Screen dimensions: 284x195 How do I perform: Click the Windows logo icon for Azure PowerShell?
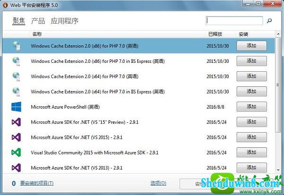pyautogui.click(x=16, y=107)
